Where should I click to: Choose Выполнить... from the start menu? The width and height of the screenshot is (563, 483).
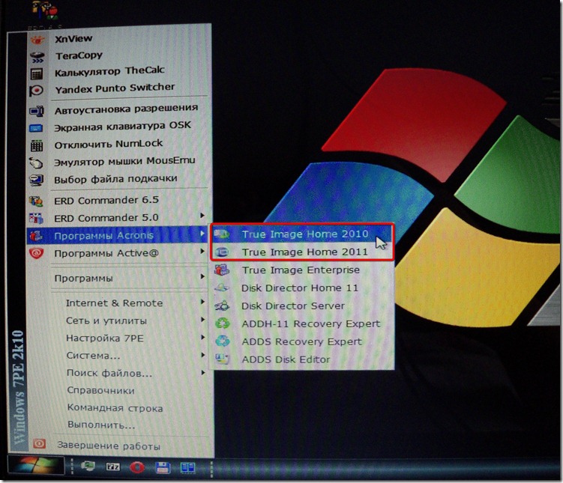101,425
